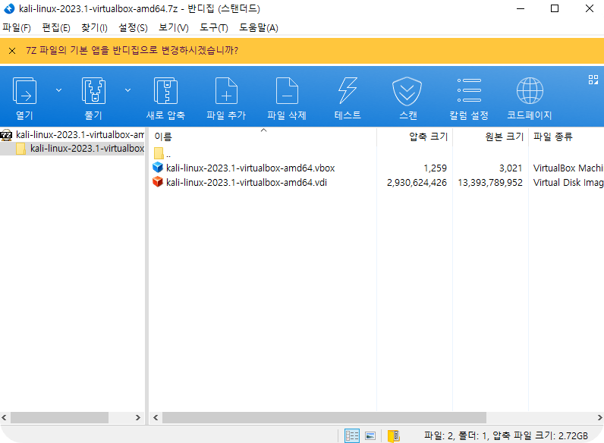Click the 7Z archive icon in the tree
Screen dimensions: 604x443
point(6,135)
